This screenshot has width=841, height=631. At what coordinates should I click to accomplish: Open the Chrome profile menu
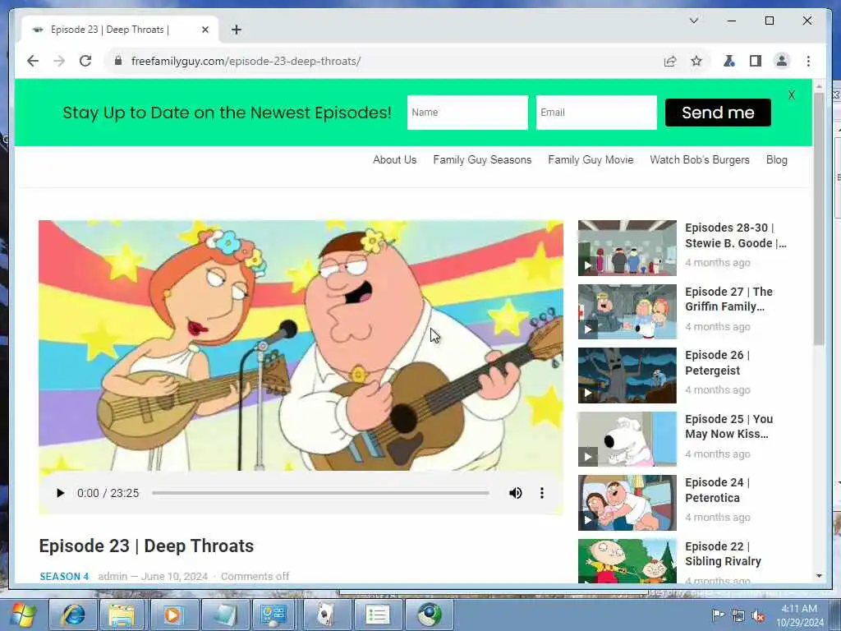tap(782, 61)
